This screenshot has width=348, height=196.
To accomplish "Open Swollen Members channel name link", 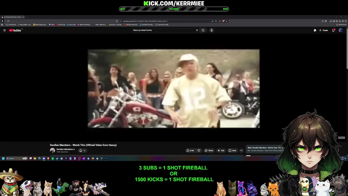I will [64, 149].
